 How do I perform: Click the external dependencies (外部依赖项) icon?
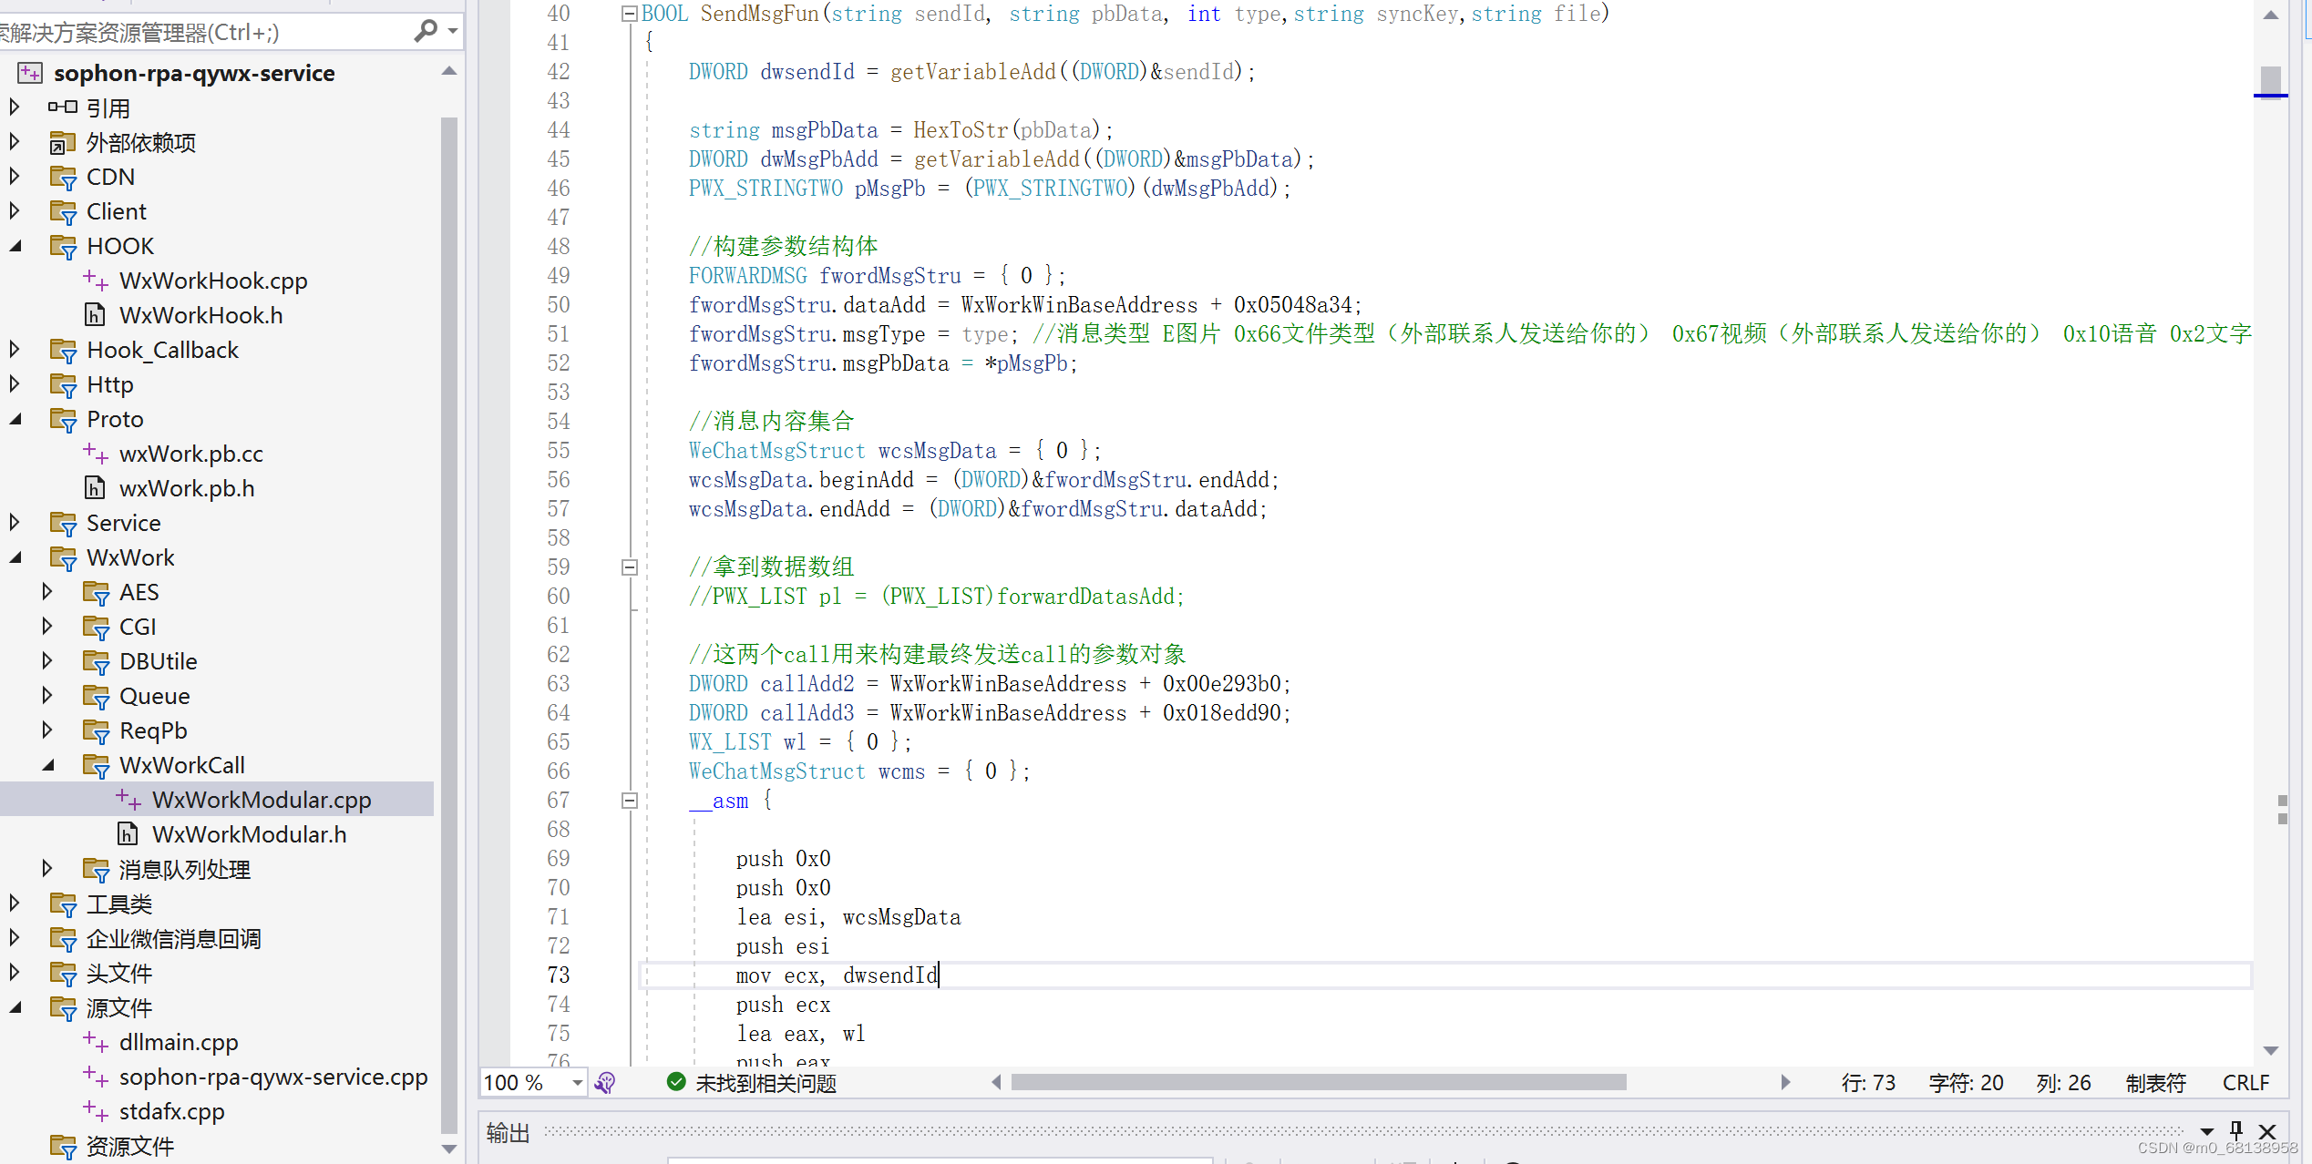62,143
